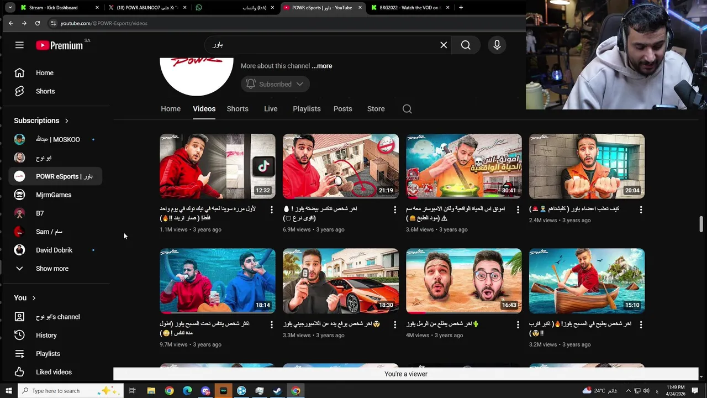Open options menu for 18:30 video

coord(394,324)
